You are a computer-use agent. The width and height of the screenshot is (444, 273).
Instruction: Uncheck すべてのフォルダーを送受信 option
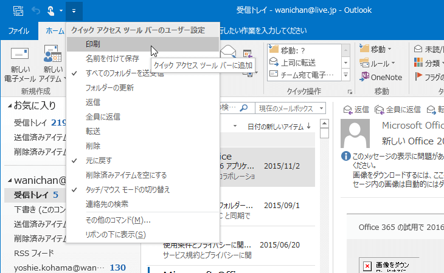click(x=143, y=73)
